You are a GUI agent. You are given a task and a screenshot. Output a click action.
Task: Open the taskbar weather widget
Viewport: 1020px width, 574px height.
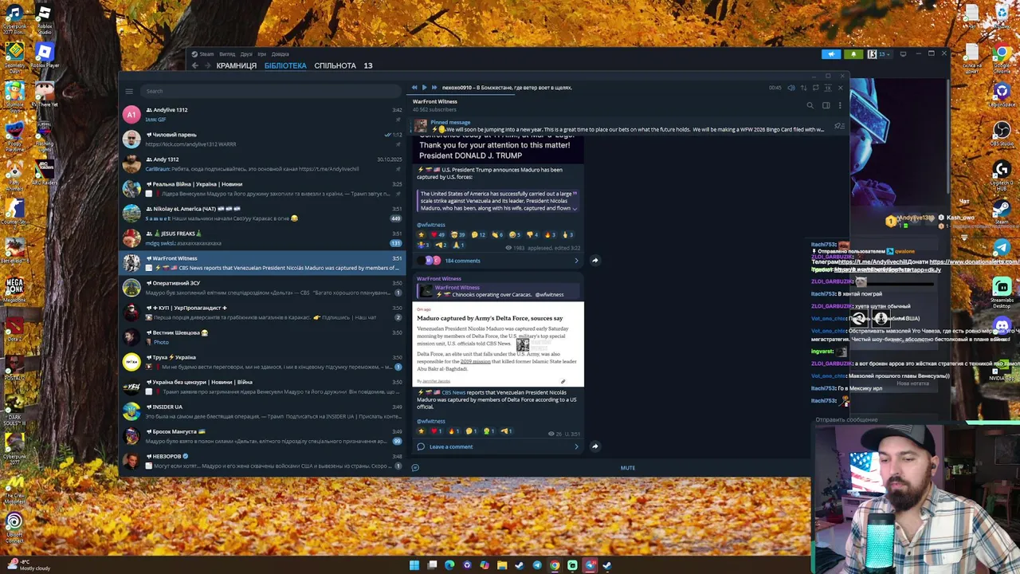coord(28,565)
